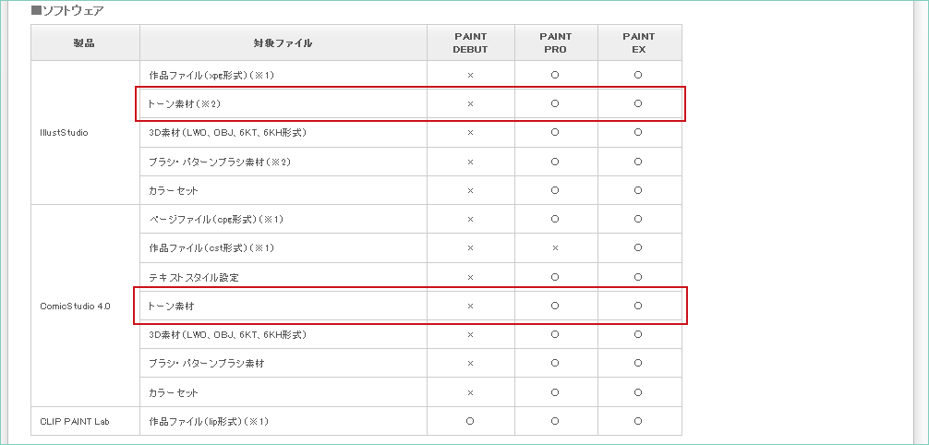The image size is (929, 445).
Task: Click 作品ファイル(xpg形式) row label
Action: [x=212, y=75]
